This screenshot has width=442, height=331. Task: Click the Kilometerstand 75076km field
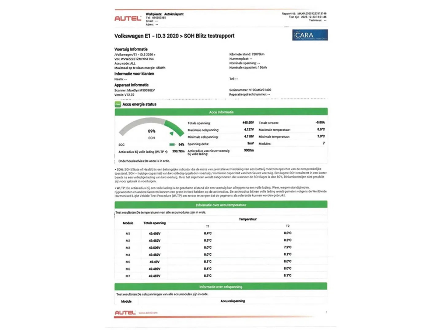247,54
